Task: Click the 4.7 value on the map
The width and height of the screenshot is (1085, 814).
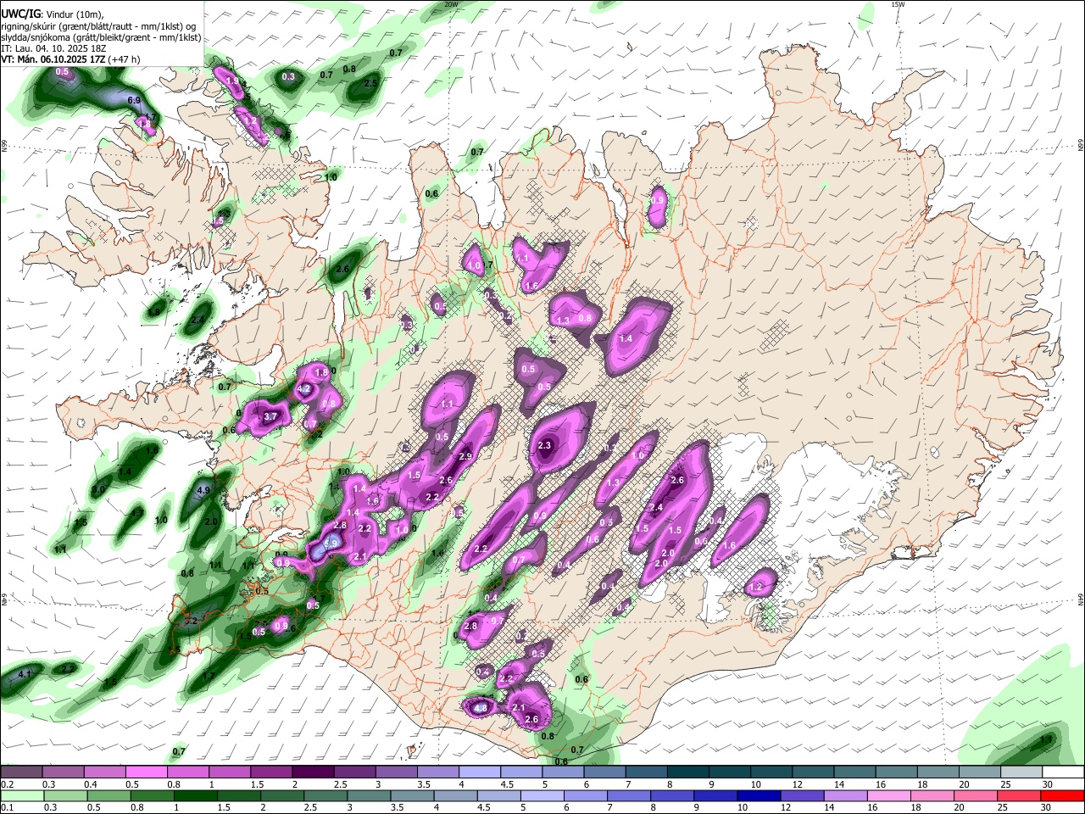Action: click(150, 117)
